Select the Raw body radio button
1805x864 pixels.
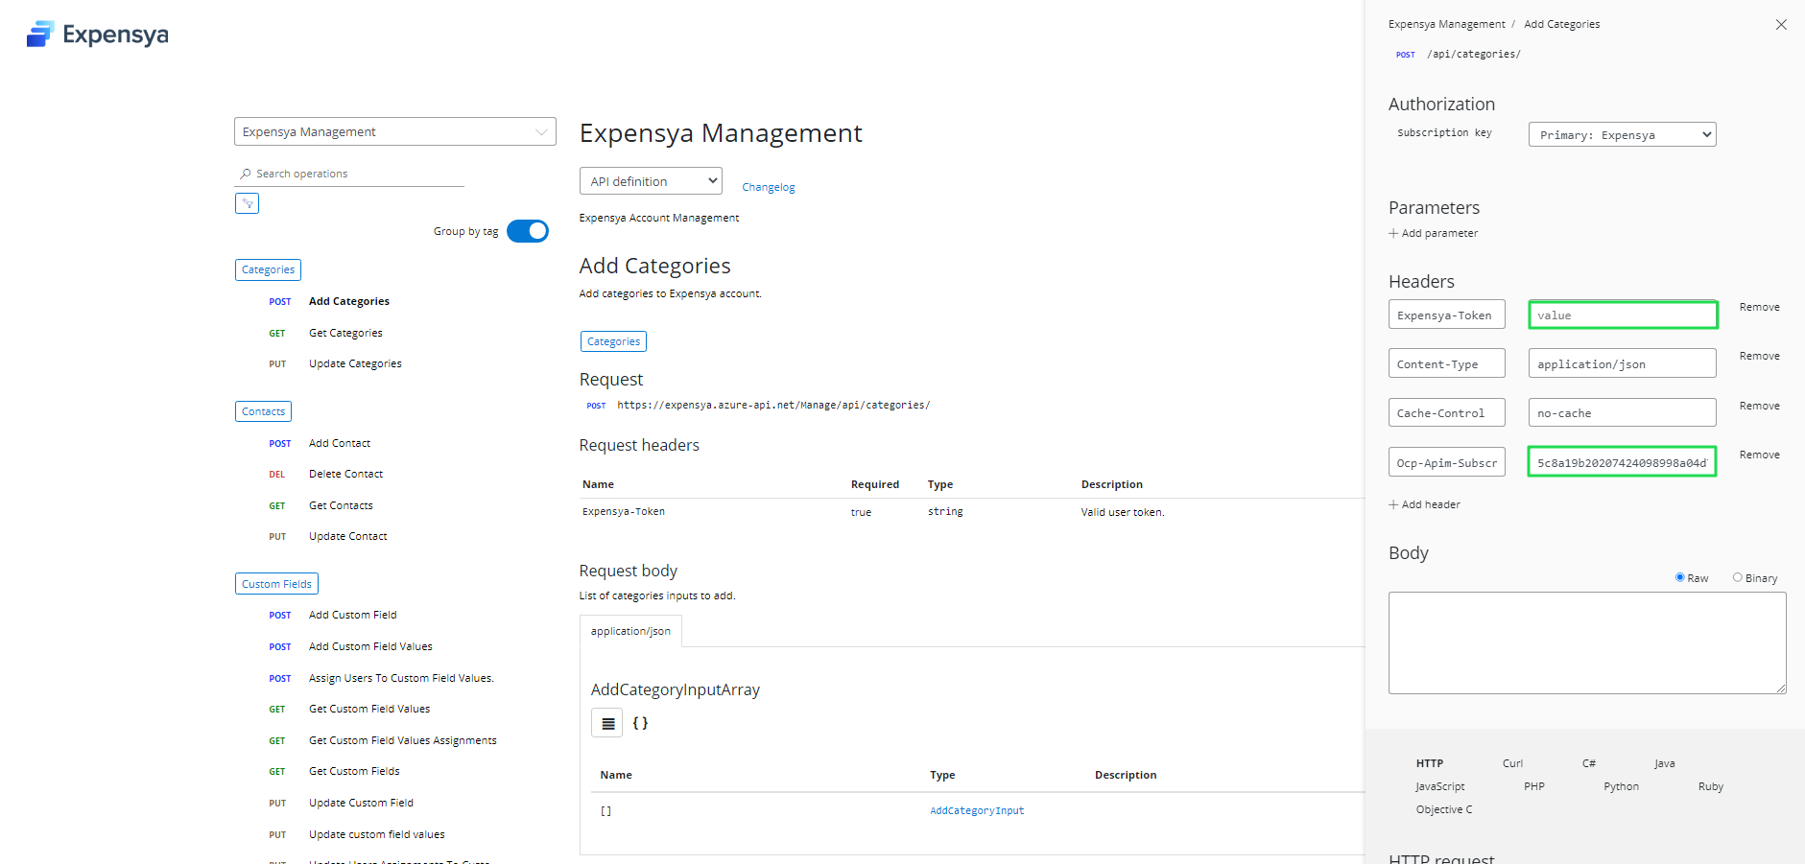(1680, 577)
